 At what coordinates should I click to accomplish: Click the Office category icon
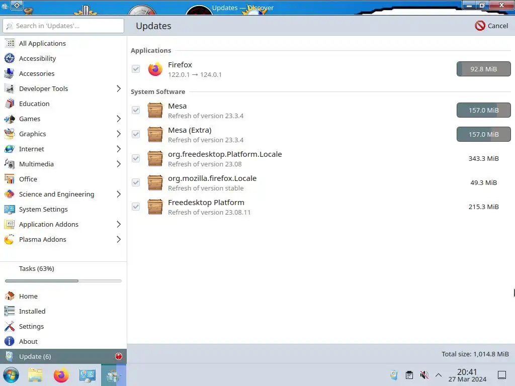(x=10, y=179)
